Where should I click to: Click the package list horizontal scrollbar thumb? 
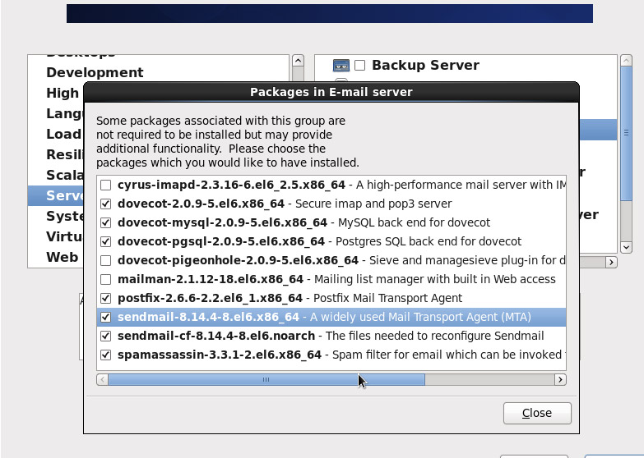266,380
